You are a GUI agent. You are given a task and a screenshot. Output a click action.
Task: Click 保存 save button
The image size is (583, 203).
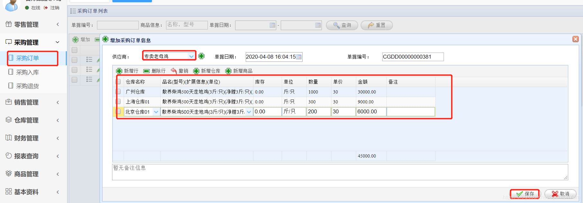525,194
